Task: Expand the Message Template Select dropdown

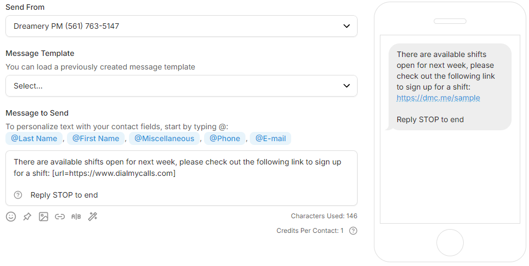Action: [181, 86]
